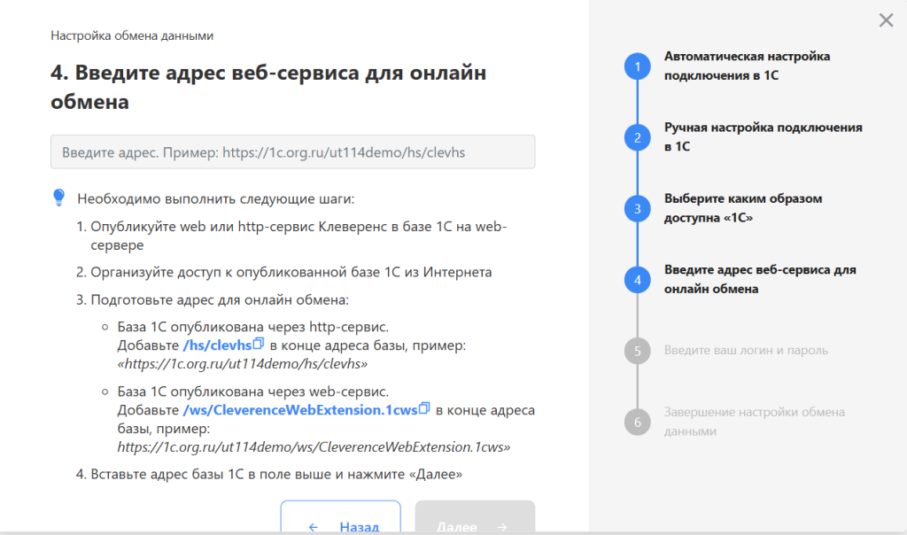Click the lightbulb hint icon

click(59, 198)
